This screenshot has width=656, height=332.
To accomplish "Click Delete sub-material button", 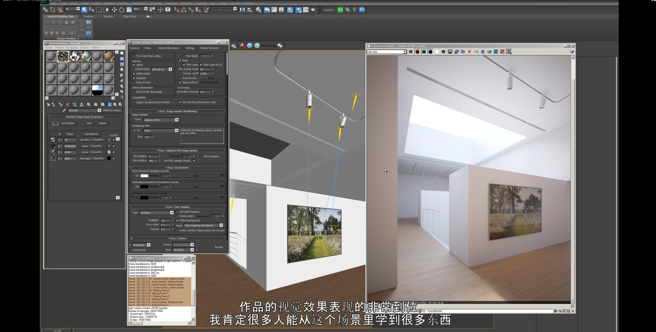I will pos(103,123).
